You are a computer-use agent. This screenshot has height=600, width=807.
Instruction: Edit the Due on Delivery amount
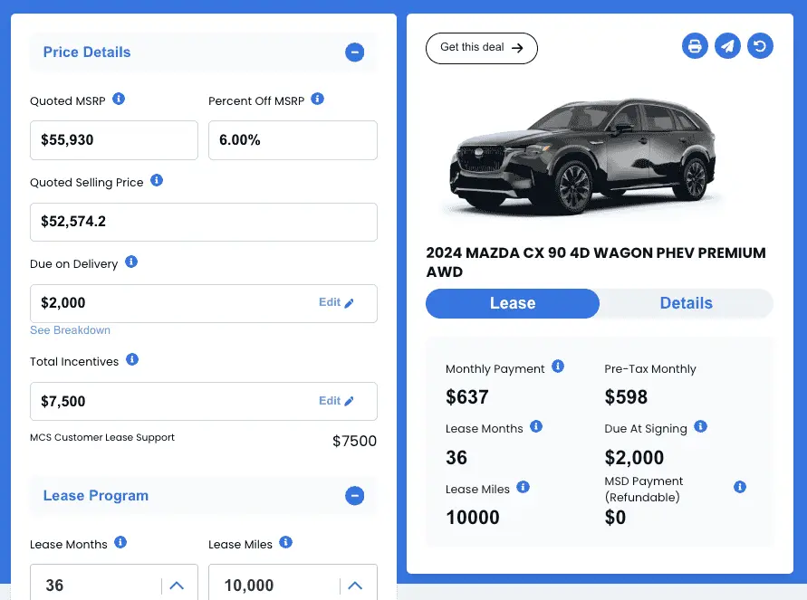(x=336, y=303)
